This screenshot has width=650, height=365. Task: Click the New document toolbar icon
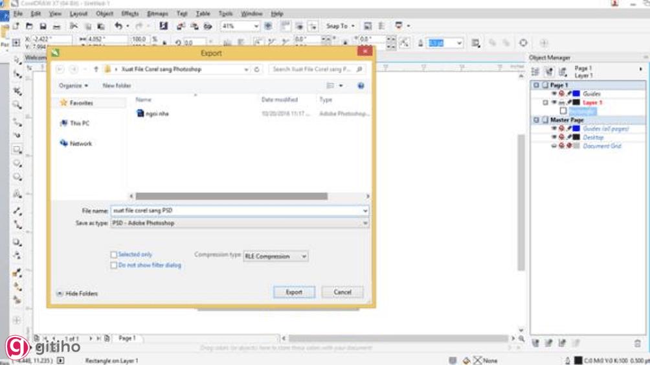tap(16, 26)
